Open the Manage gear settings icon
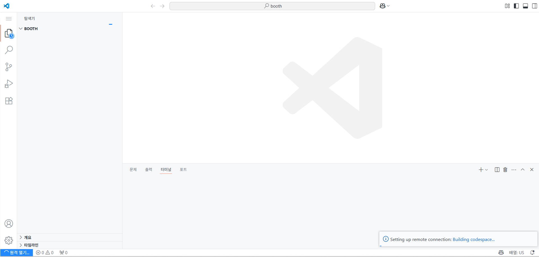Image resolution: width=539 pixels, height=257 pixels. [9, 240]
